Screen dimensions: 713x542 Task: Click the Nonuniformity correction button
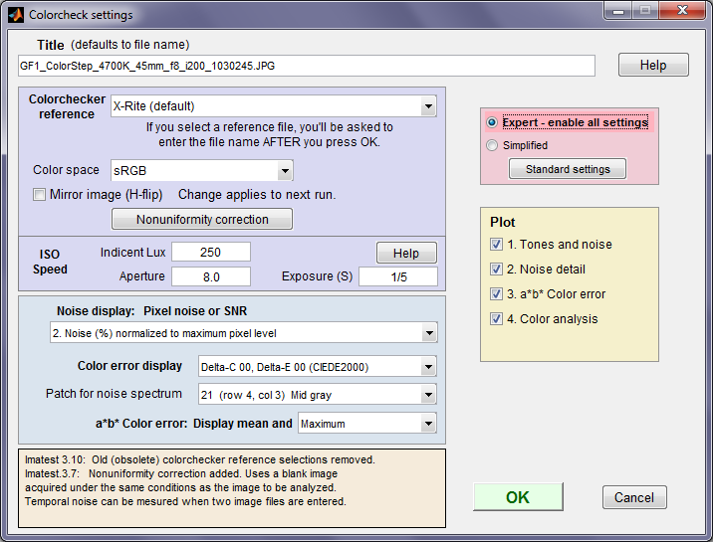point(202,219)
